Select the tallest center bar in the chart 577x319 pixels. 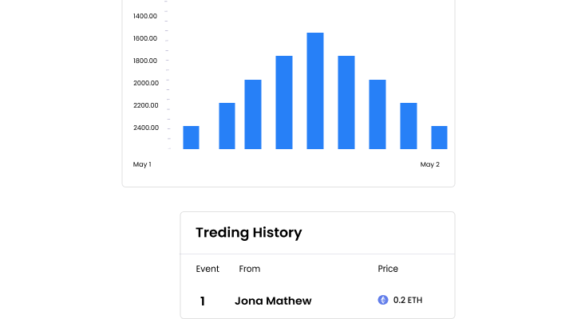pyautogui.click(x=315, y=91)
